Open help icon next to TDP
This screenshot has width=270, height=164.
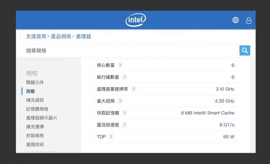pos(111,137)
